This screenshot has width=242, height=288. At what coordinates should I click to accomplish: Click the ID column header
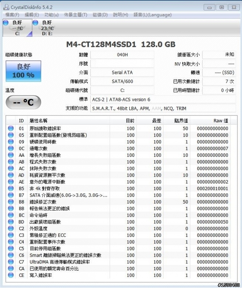point(21,121)
